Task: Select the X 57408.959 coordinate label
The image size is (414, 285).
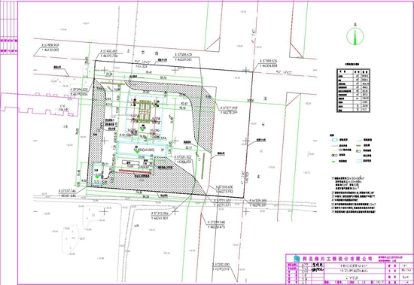Action: (x=50, y=45)
